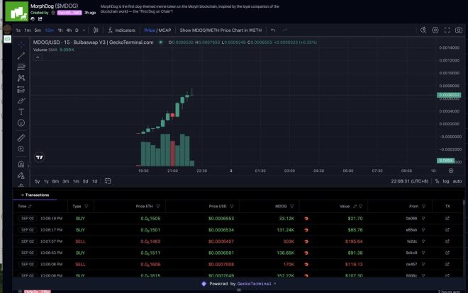Toggle stay in drawing mode
The height and width of the screenshot is (293, 468).
point(21,176)
